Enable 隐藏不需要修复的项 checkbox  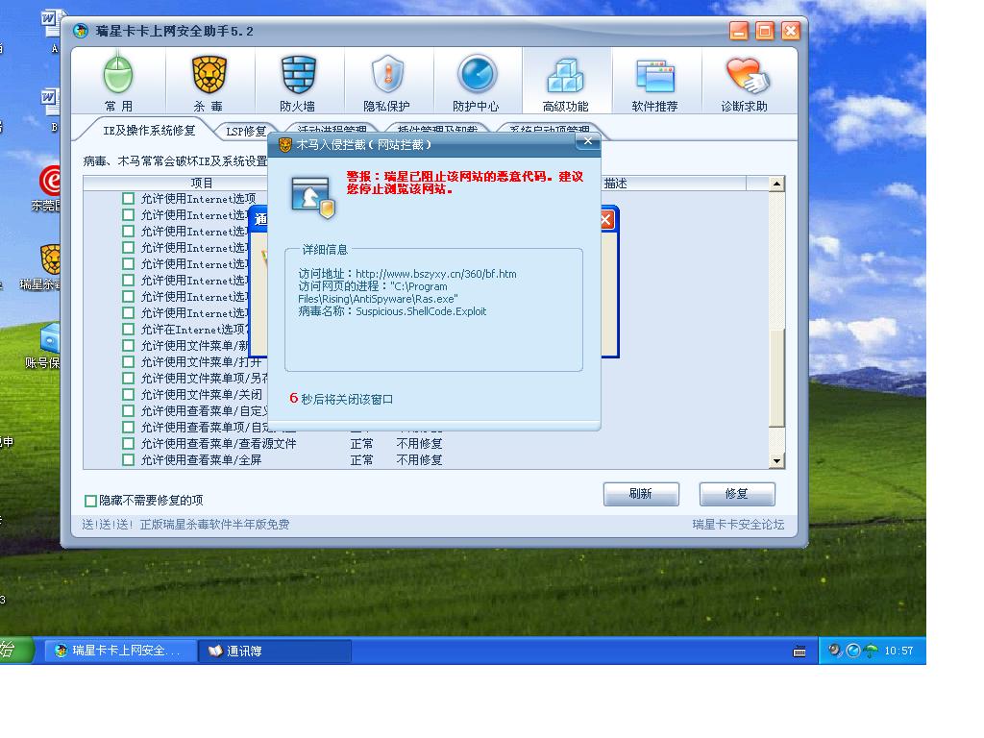(x=90, y=501)
